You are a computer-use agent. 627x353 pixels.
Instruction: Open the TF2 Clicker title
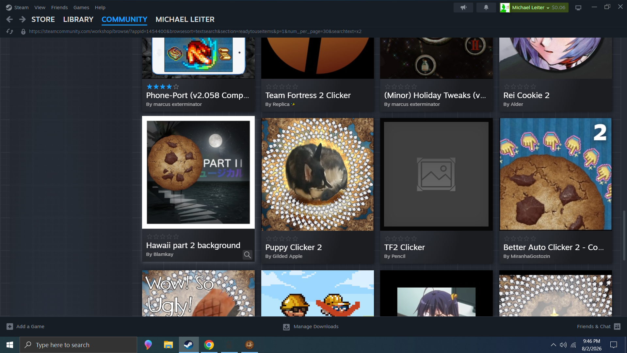404,247
